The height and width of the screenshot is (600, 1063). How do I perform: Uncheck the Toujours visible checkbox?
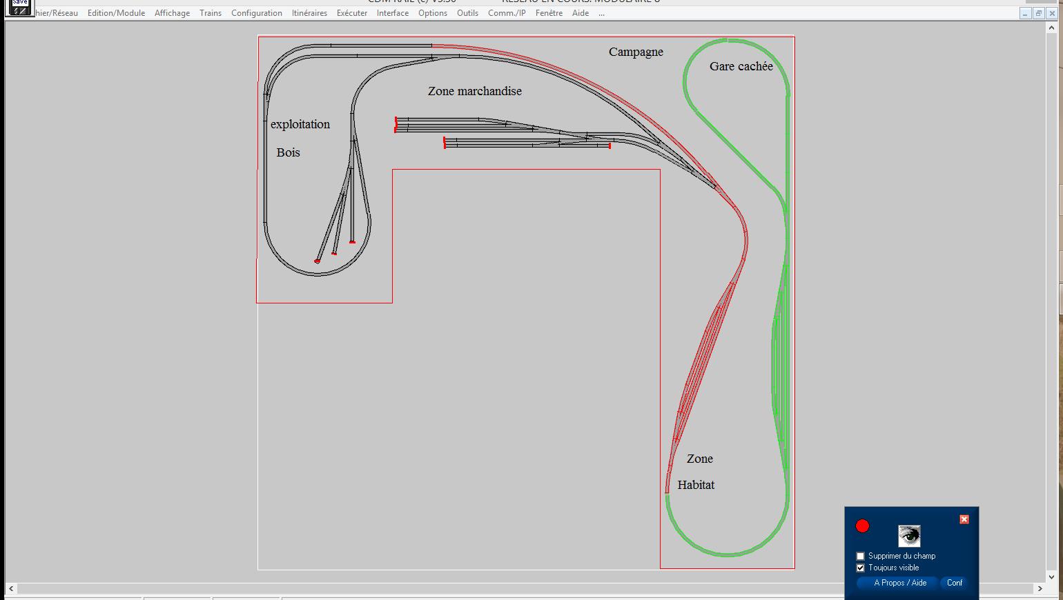point(860,568)
